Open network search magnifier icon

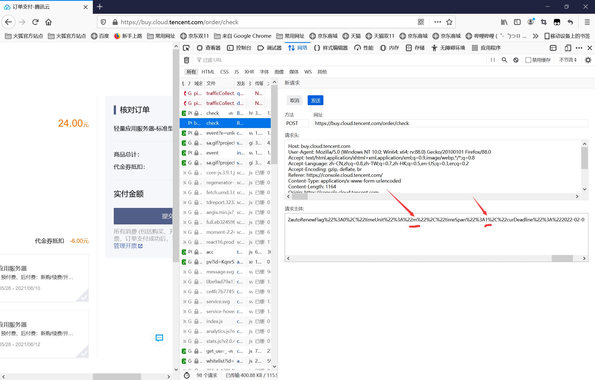(x=504, y=60)
